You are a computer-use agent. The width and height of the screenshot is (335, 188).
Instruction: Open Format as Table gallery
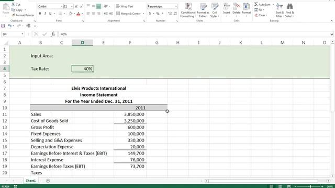203,10
